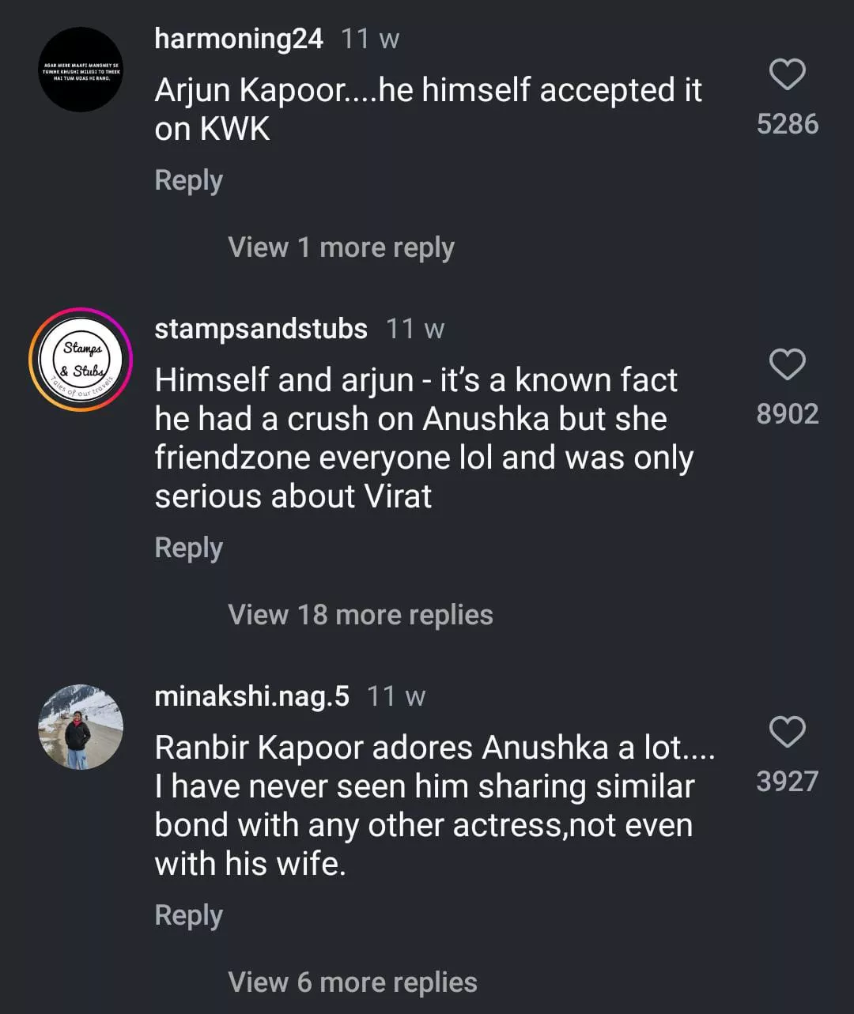This screenshot has height=1014, width=854.
Task: View the 3927 likes count
Action: [x=787, y=782]
